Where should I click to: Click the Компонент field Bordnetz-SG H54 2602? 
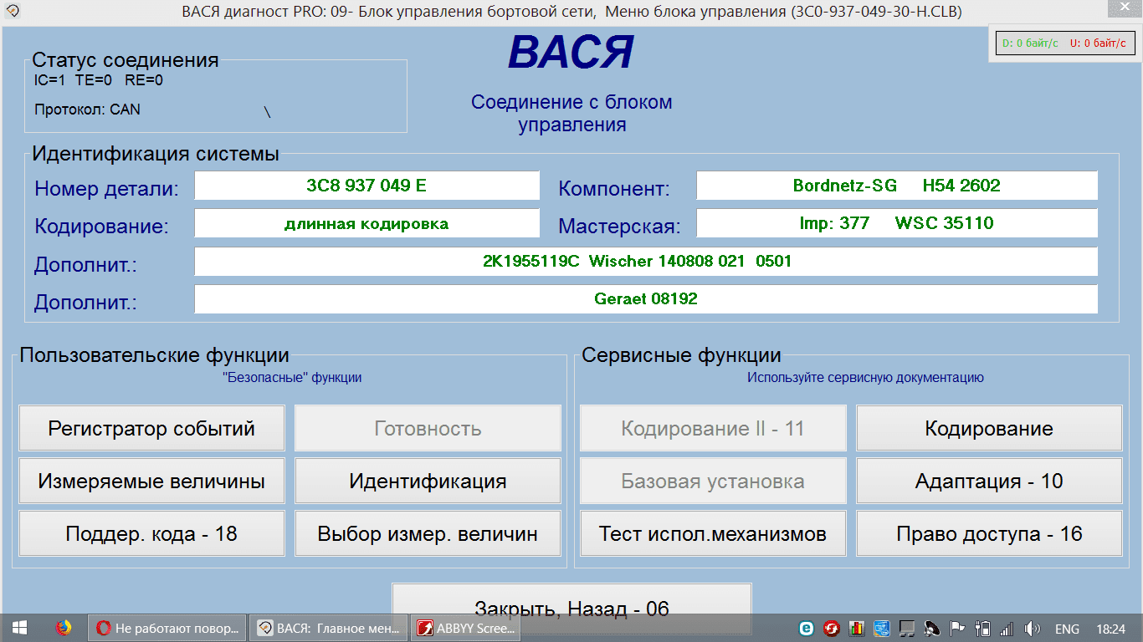pyautogui.click(x=897, y=186)
